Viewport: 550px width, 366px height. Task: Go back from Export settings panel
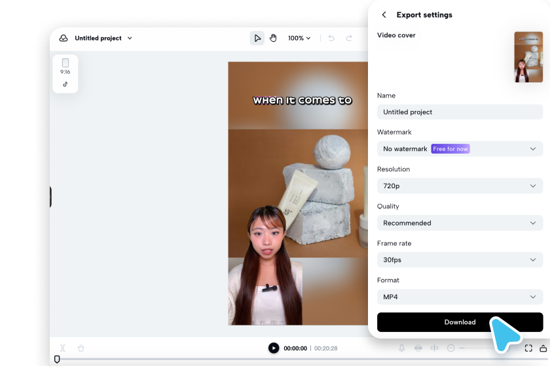384,15
